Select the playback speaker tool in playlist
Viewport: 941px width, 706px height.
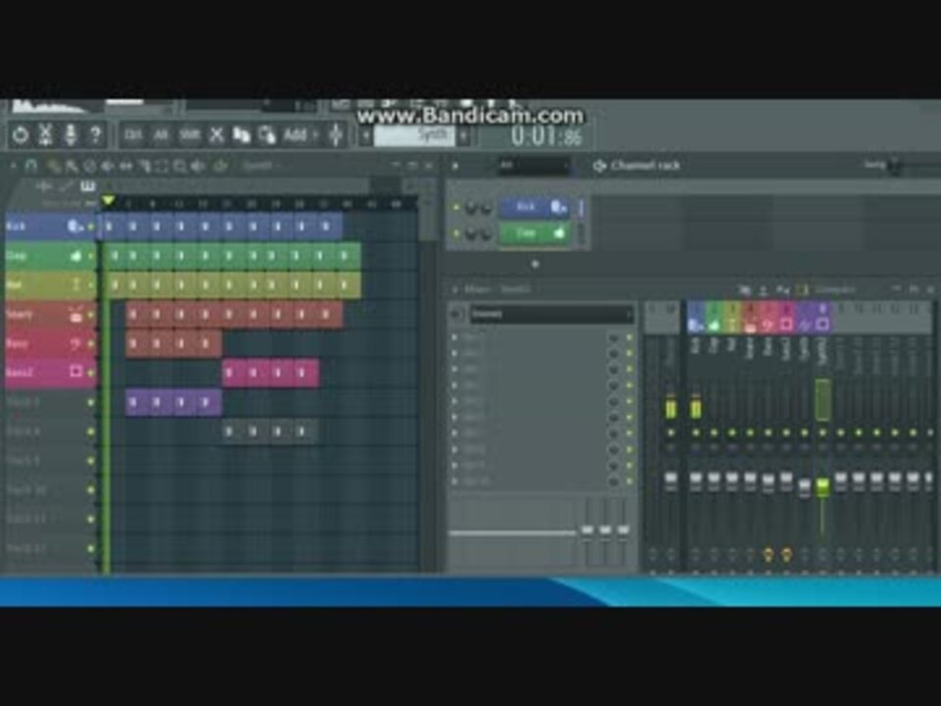click(x=197, y=167)
